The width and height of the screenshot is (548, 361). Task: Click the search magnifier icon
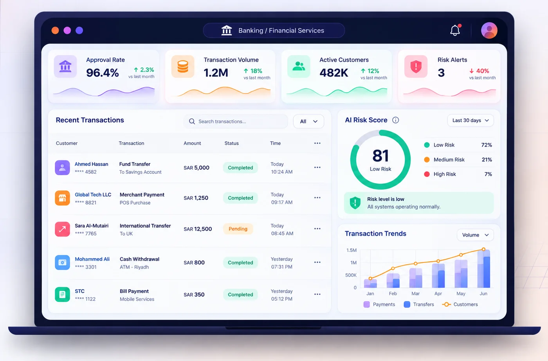(192, 121)
